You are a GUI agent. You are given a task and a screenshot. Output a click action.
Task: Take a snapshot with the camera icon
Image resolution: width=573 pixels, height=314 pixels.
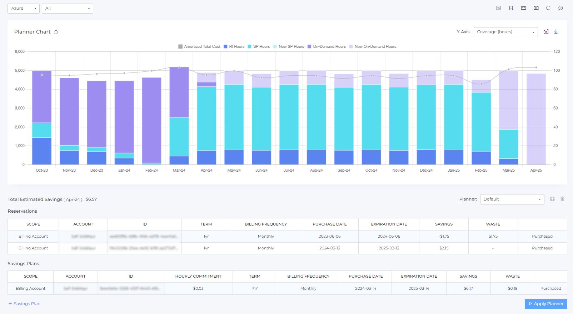tap(536, 8)
